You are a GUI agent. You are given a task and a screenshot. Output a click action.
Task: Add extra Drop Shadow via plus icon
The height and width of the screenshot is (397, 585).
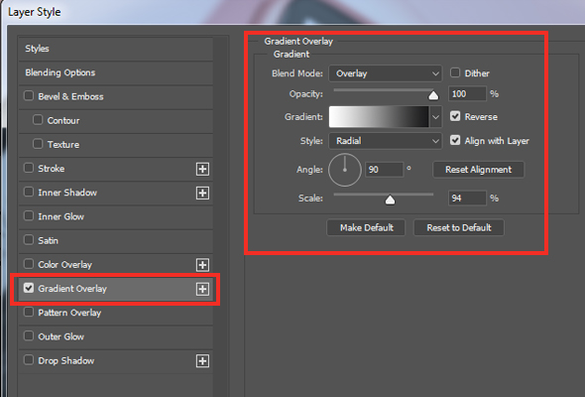pyautogui.click(x=202, y=360)
